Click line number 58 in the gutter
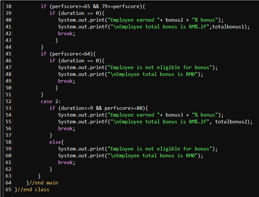Viewport: 259px width, 197px height. tap(8, 142)
